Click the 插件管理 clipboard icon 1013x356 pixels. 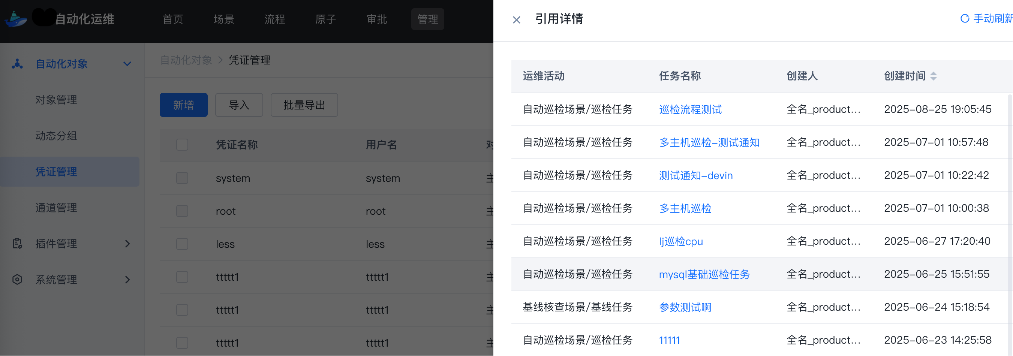point(17,244)
